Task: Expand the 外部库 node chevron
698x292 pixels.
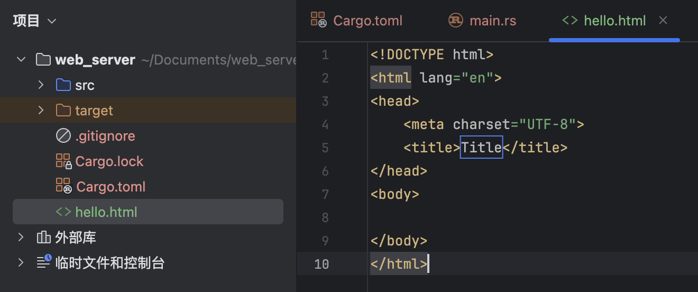Action: pyautogui.click(x=21, y=237)
